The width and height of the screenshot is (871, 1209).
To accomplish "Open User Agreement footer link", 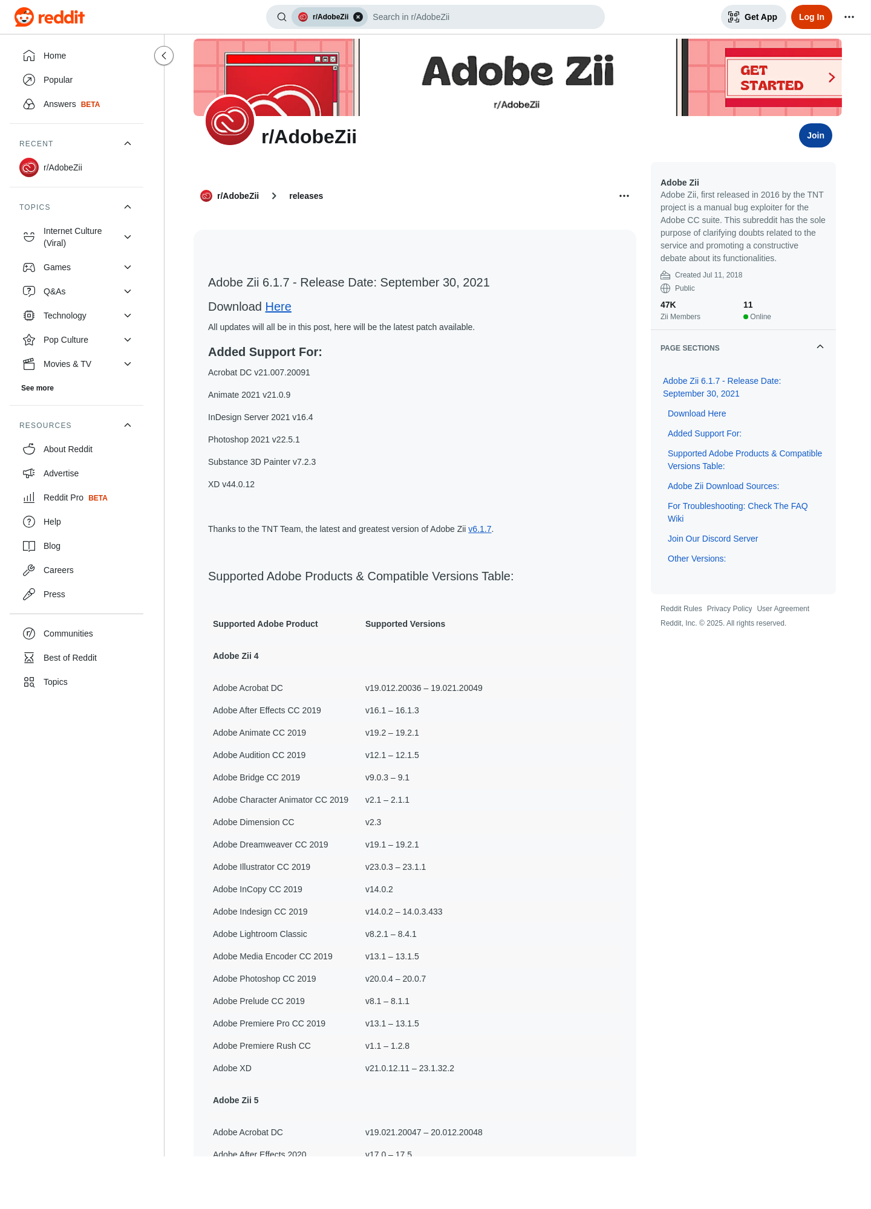I will coord(783,609).
